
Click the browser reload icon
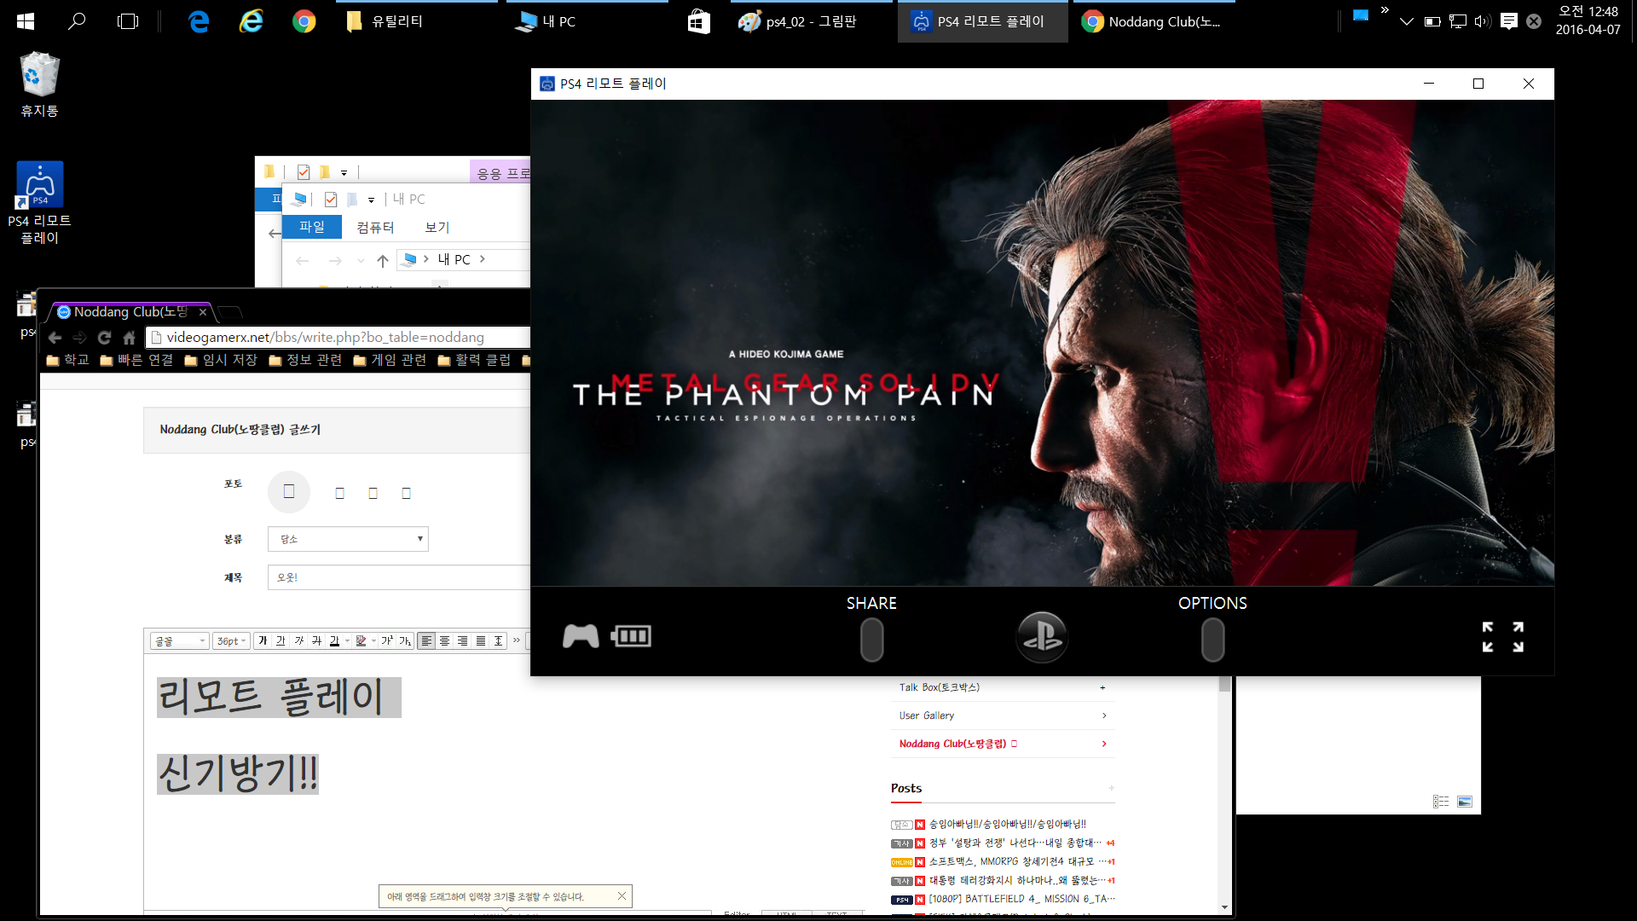104,338
